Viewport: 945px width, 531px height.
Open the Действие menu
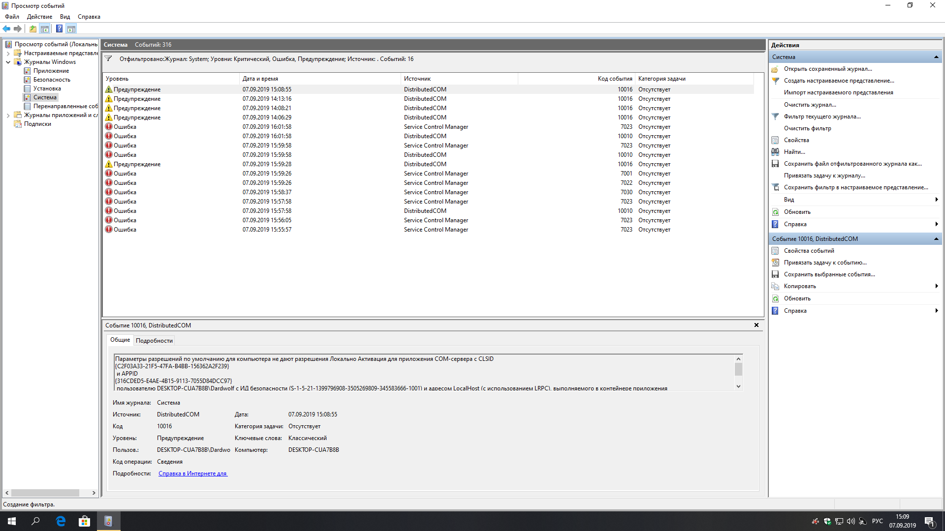(39, 17)
